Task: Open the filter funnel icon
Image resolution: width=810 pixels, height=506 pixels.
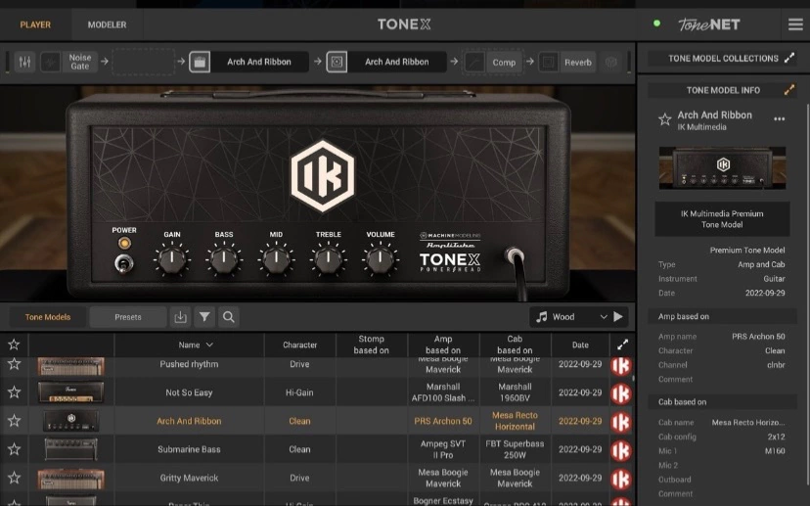Action: coord(204,317)
